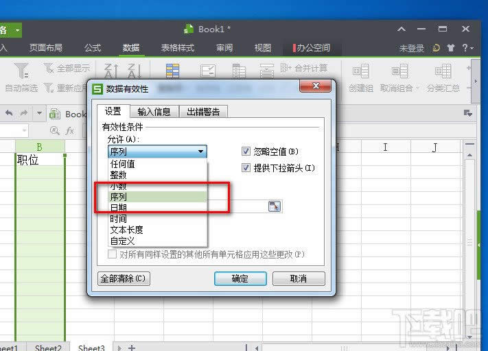The image size is (488, 351).
Task: Open the quick access toolbar dropdown arrow
Action: 39,113
